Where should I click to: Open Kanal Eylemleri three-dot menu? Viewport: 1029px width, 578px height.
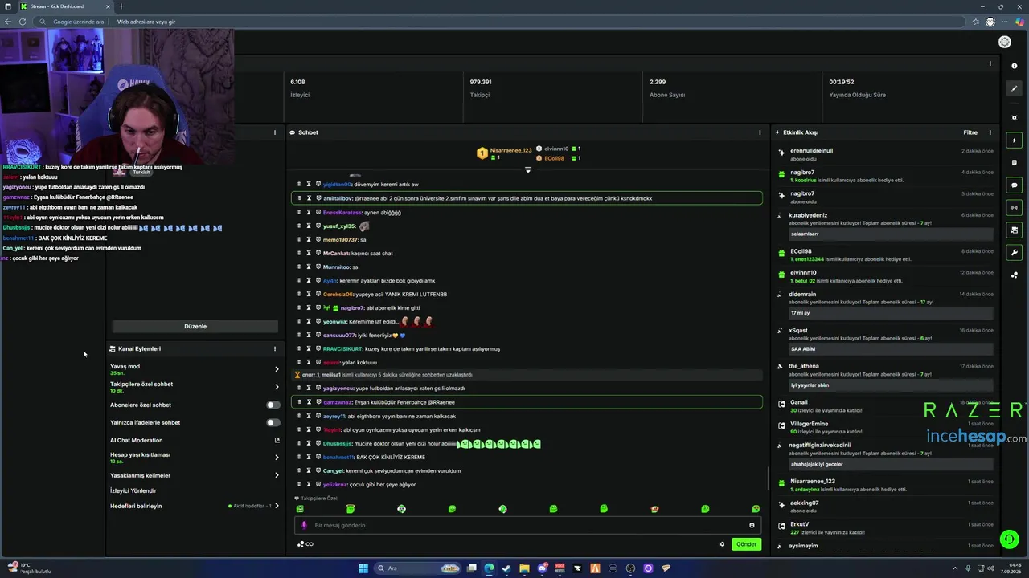(x=274, y=348)
